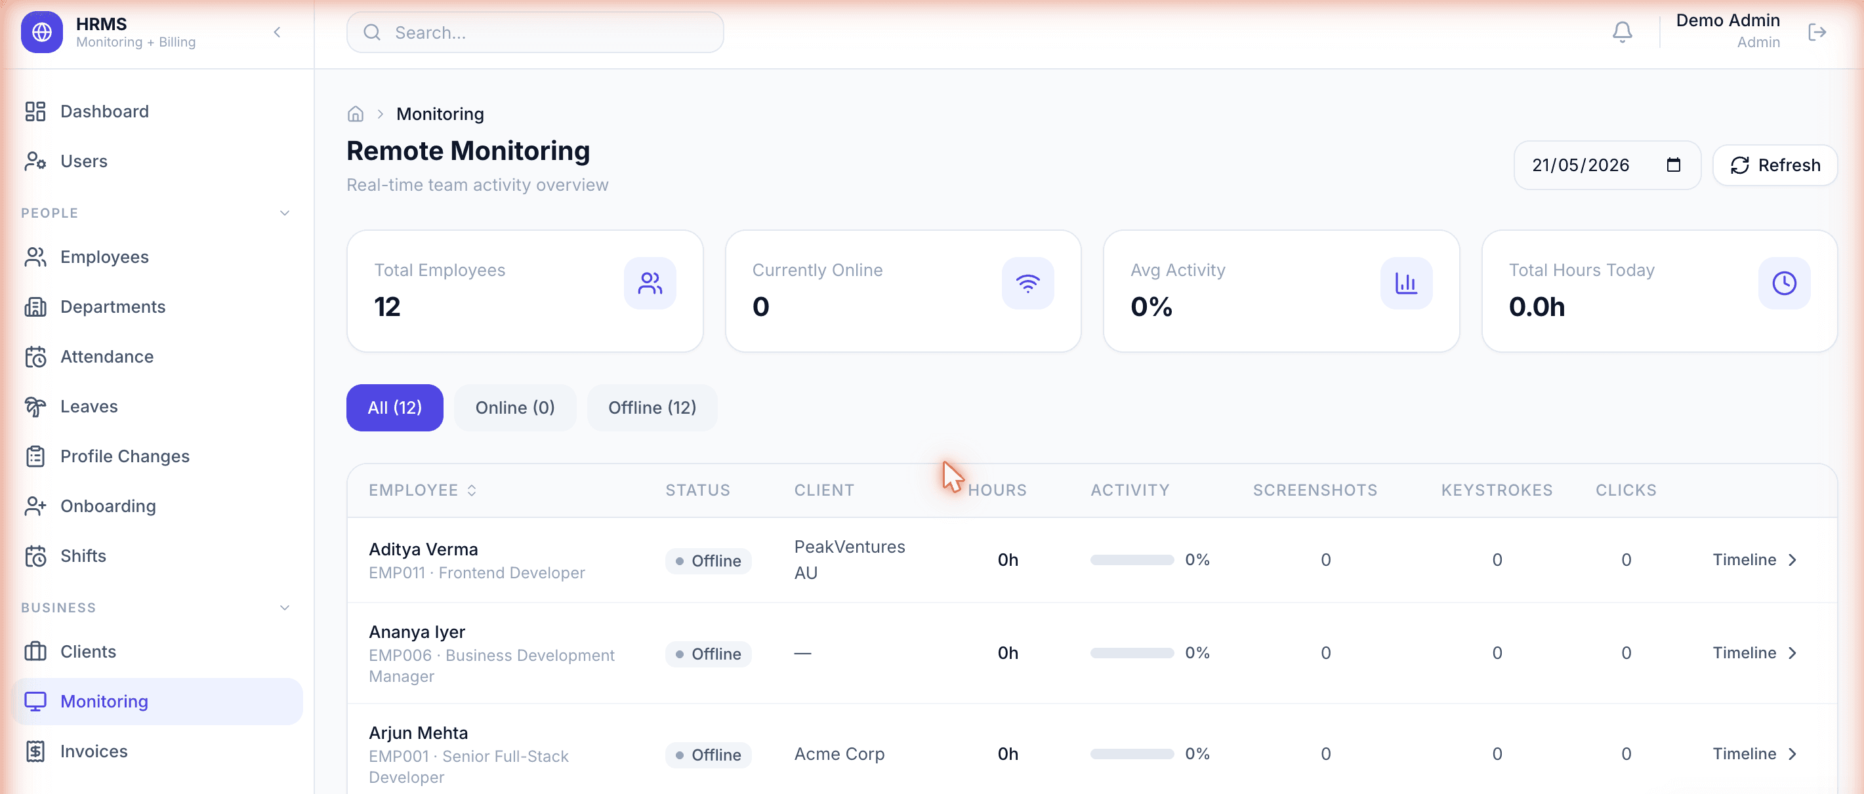
Task: Click Aditya Verma's Offline status badge
Action: 709,561
